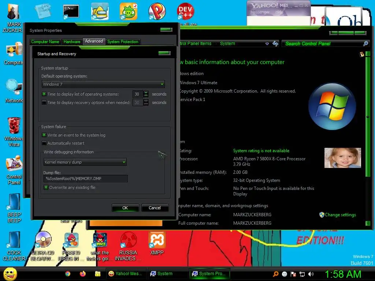Image resolution: width=375 pixels, height=281 pixels.
Task: Enable Time to display recovery options checkbox
Action: pyautogui.click(x=44, y=102)
